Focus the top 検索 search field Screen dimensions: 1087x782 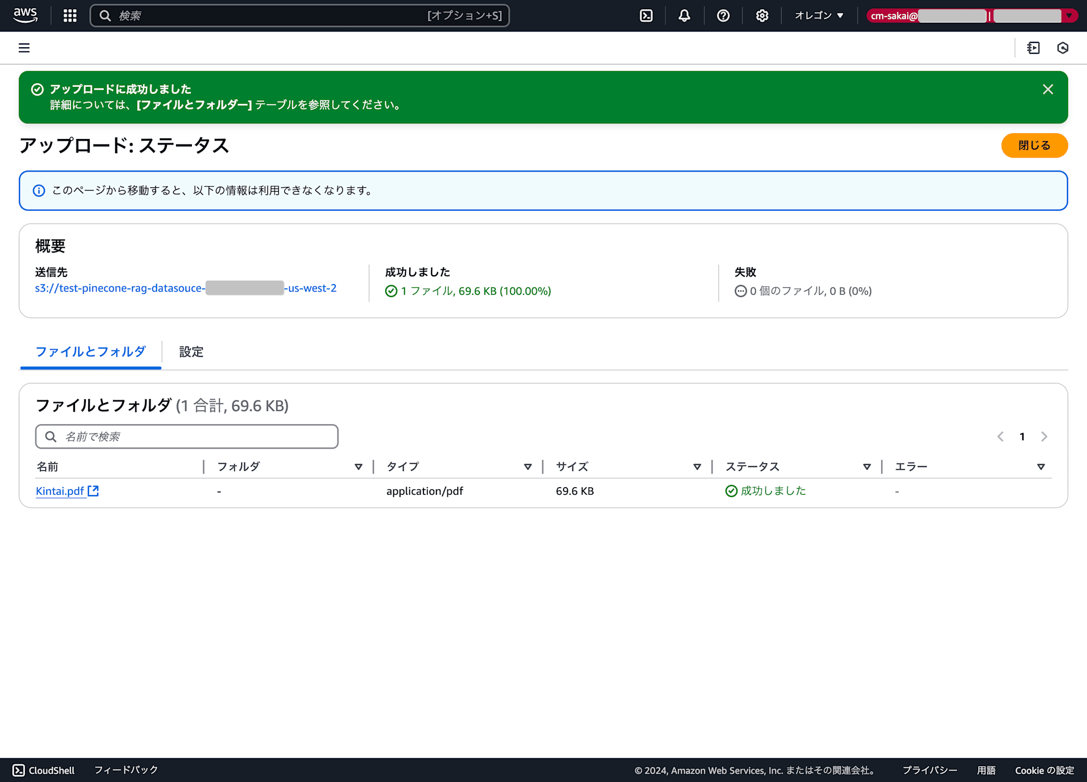coord(299,16)
